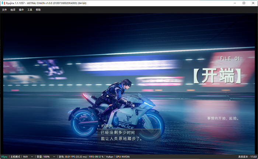Click the Vulkan backend label
Image resolution: width=258 pixels, height=159 pixels.
[109, 157]
